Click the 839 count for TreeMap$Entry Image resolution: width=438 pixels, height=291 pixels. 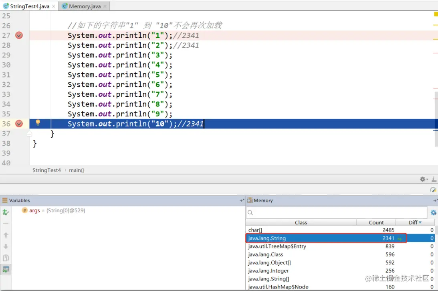pos(390,246)
